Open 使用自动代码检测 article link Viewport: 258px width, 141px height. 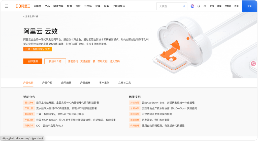click(x=163, y=126)
